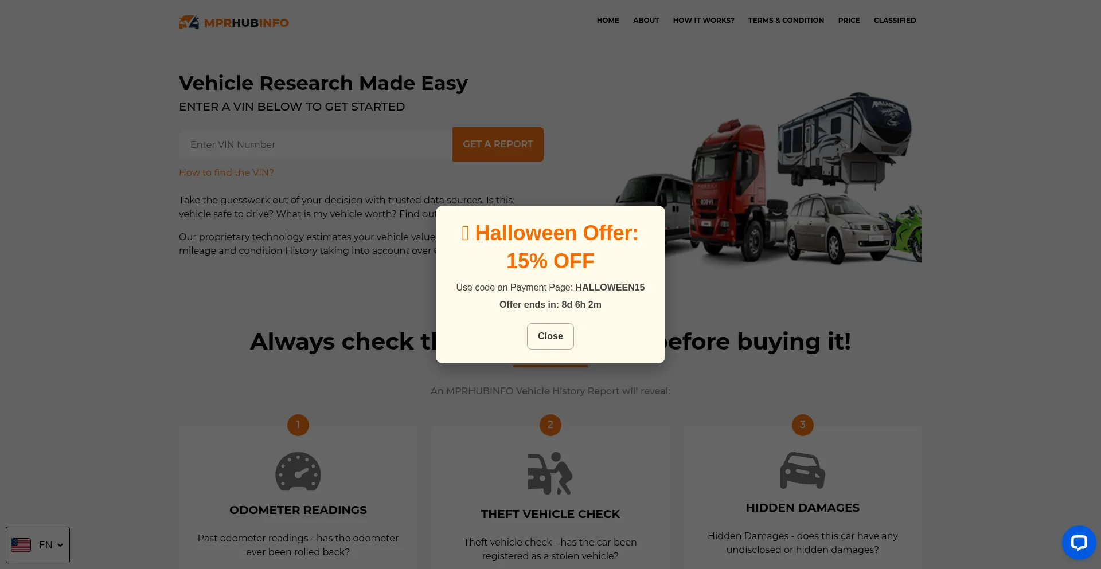Open the How to find the VIN? link
1101x569 pixels.
(226, 172)
